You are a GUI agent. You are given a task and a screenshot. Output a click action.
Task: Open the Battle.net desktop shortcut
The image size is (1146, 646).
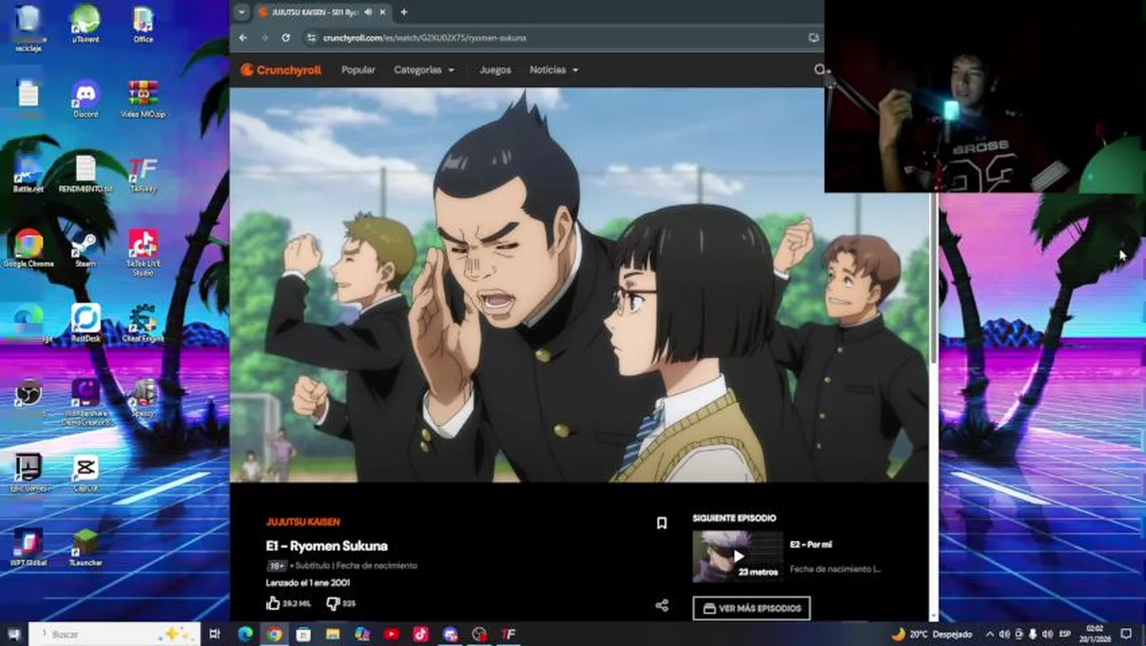(x=29, y=174)
